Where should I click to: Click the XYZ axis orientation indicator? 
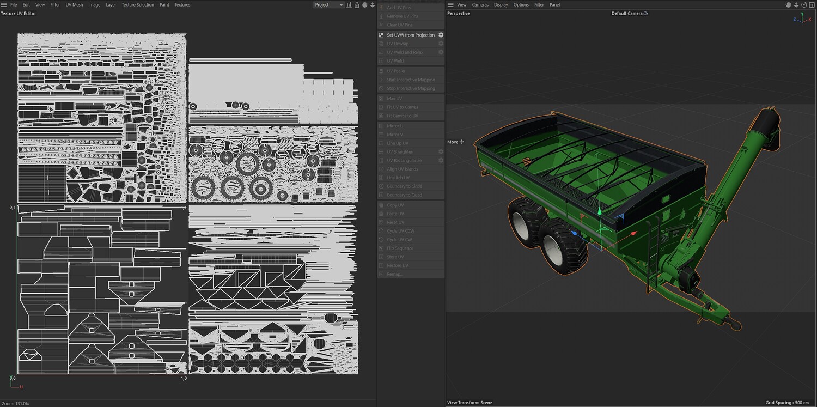tap(802, 19)
